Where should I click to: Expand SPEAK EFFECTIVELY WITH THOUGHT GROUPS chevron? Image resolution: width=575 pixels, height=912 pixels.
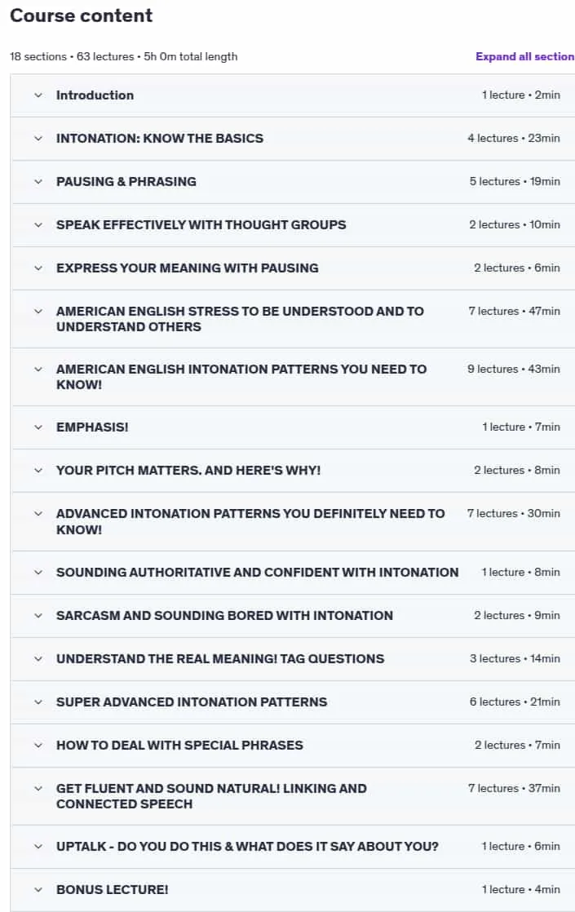click(x=38, y=225)
